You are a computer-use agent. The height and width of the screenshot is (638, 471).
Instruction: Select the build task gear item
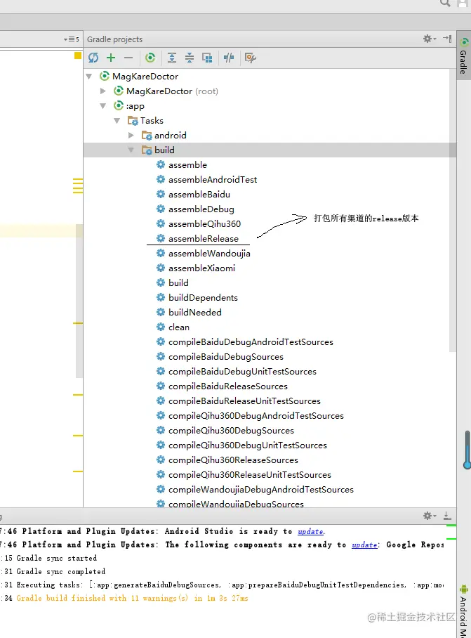click(173, 282)
